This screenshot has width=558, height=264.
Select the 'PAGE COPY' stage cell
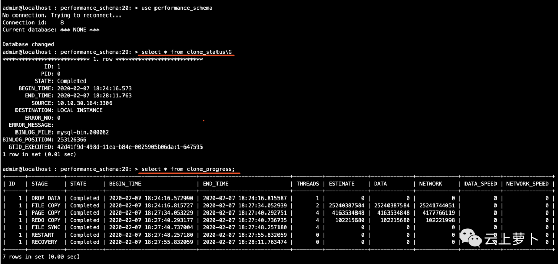pyautogui.click(x=46, y=213)
